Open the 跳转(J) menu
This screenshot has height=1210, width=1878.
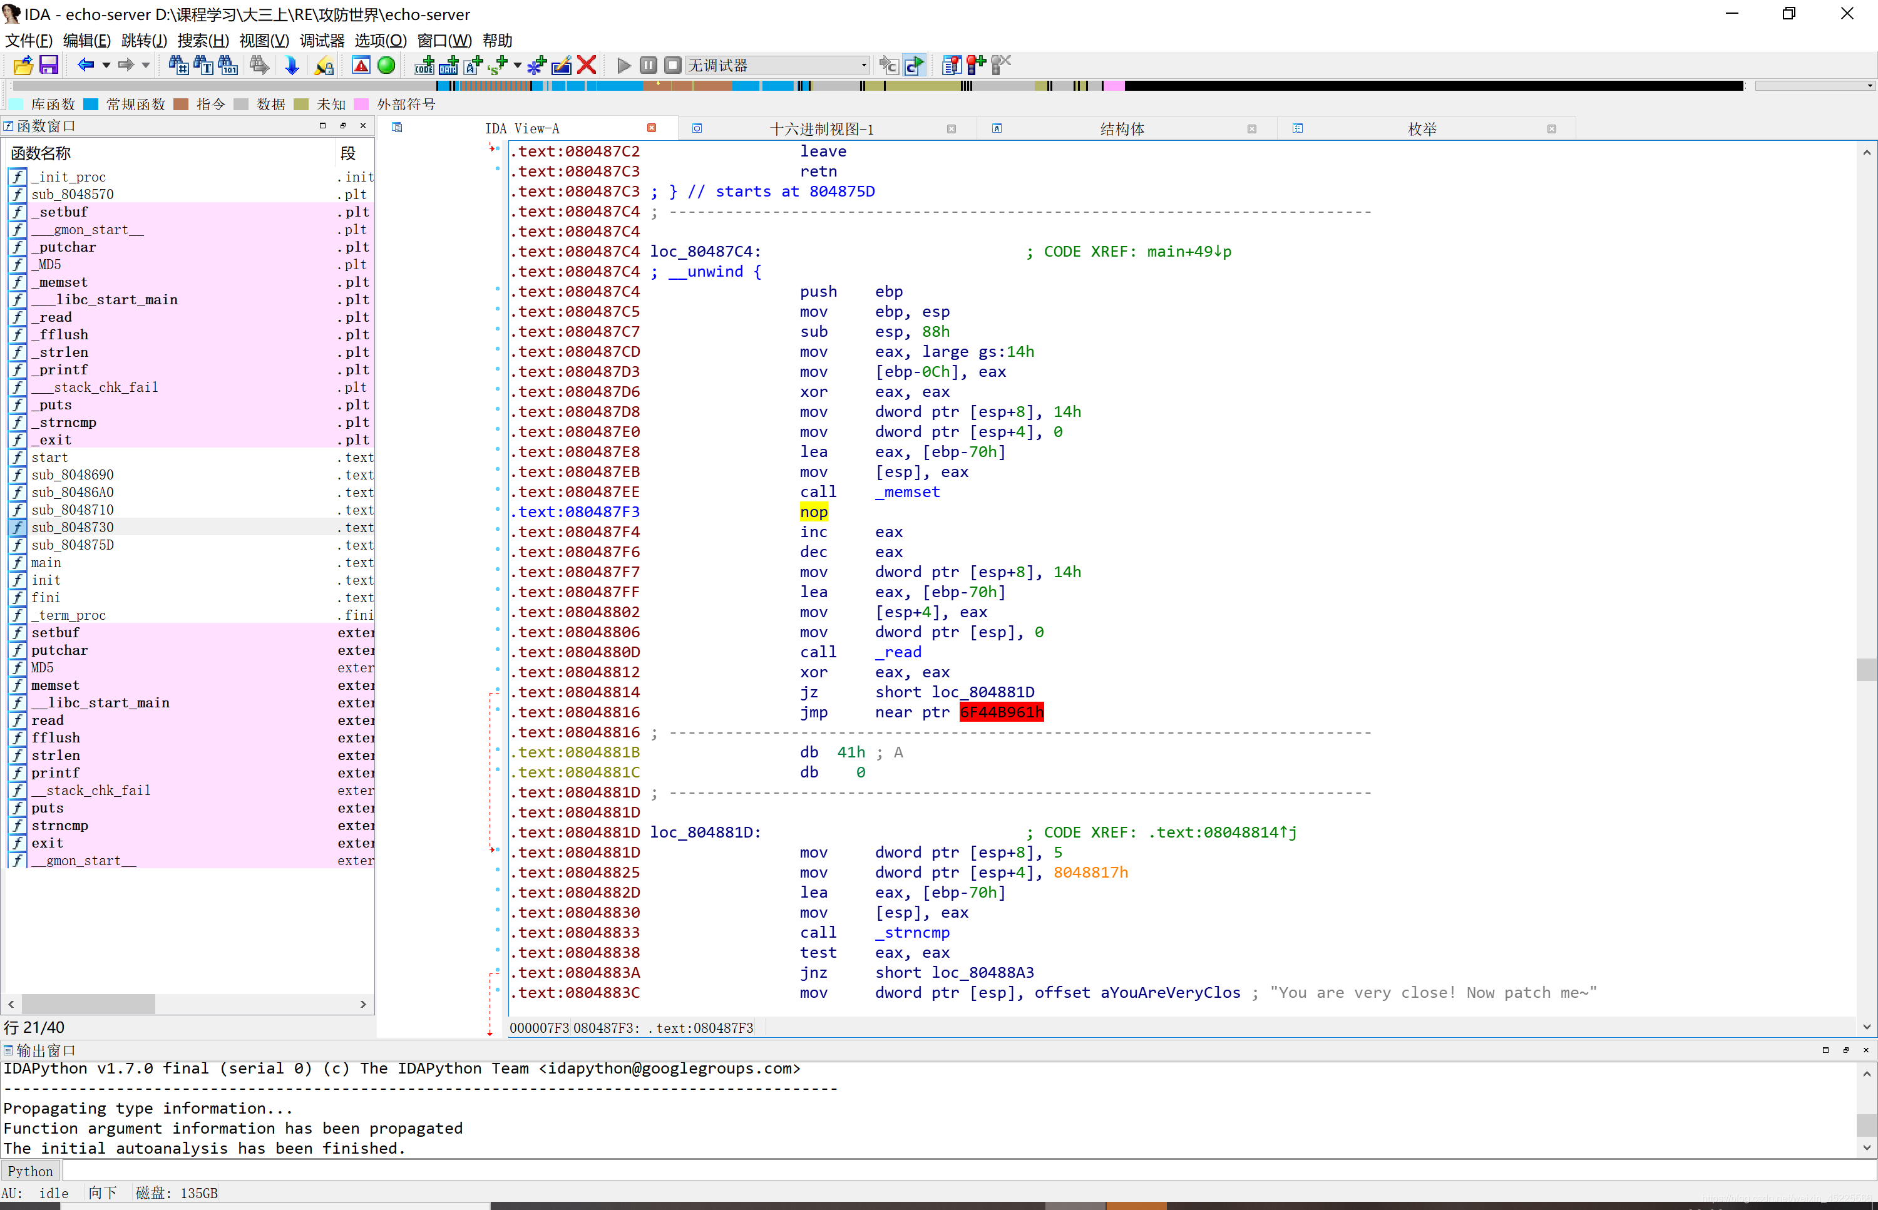144,41
